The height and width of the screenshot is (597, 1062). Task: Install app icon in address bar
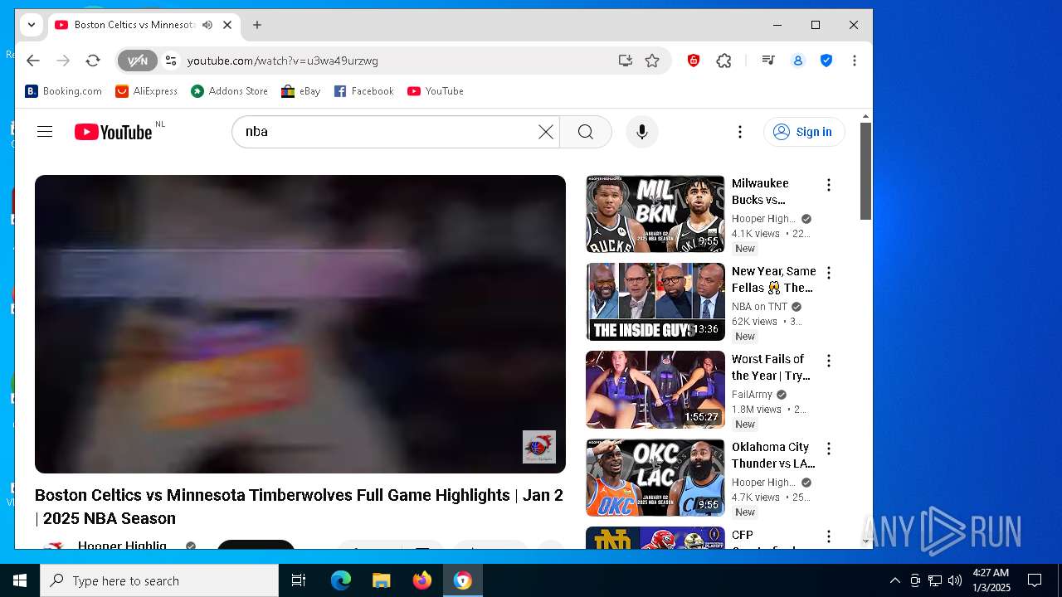[625, 61]
